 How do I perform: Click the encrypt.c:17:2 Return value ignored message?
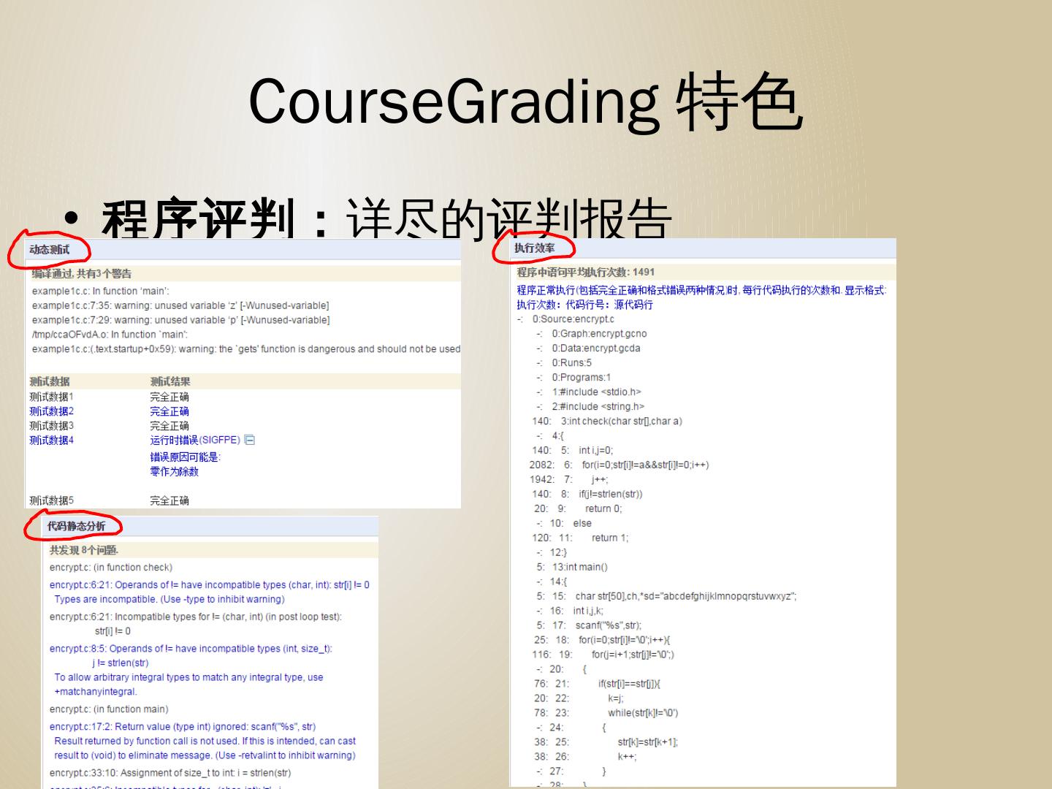(183, 727)
